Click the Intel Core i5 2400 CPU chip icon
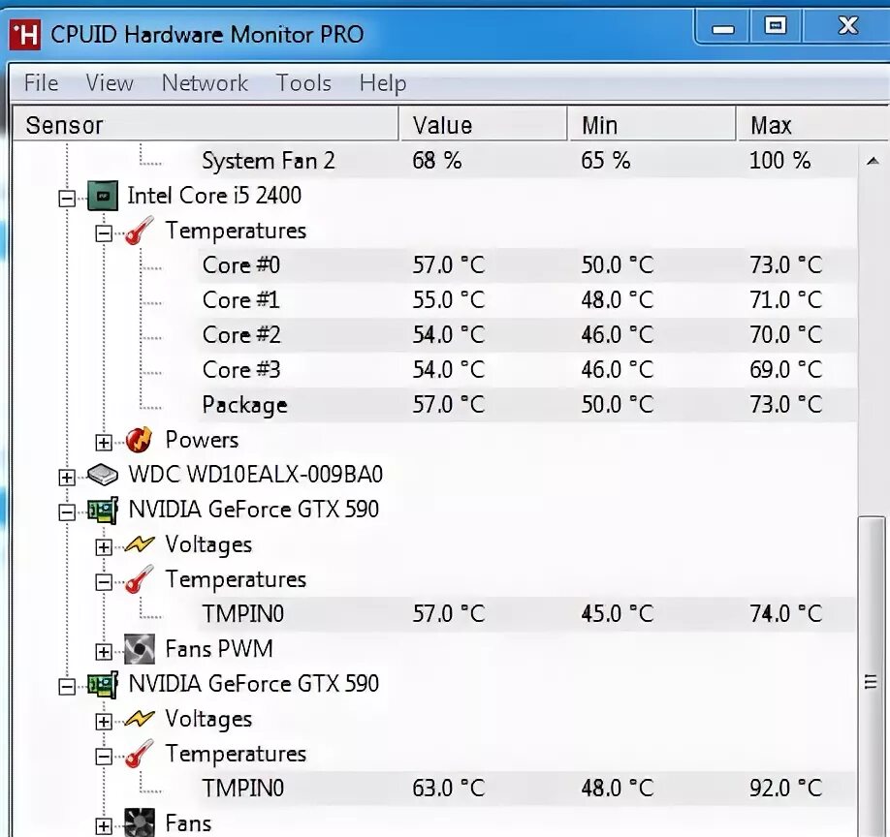The image size is (890, 837). (103, 197)
